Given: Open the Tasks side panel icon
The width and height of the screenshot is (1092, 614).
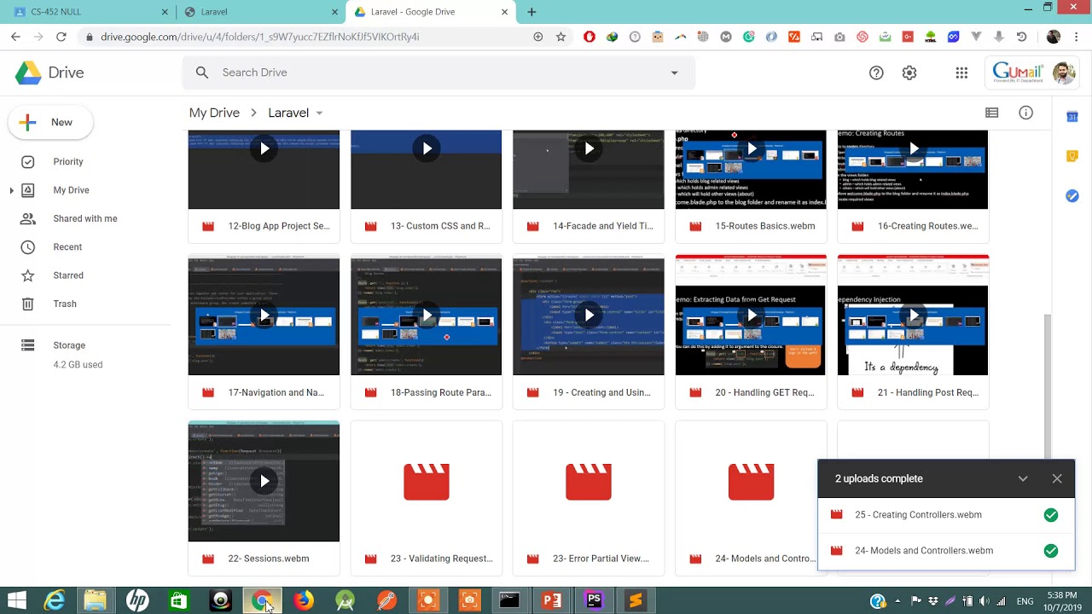Looking at the screenshot, I should pyautogui.click(x=1072, y=195).
